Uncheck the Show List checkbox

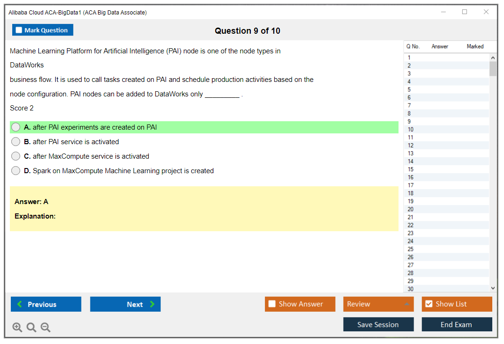(429, 304)
